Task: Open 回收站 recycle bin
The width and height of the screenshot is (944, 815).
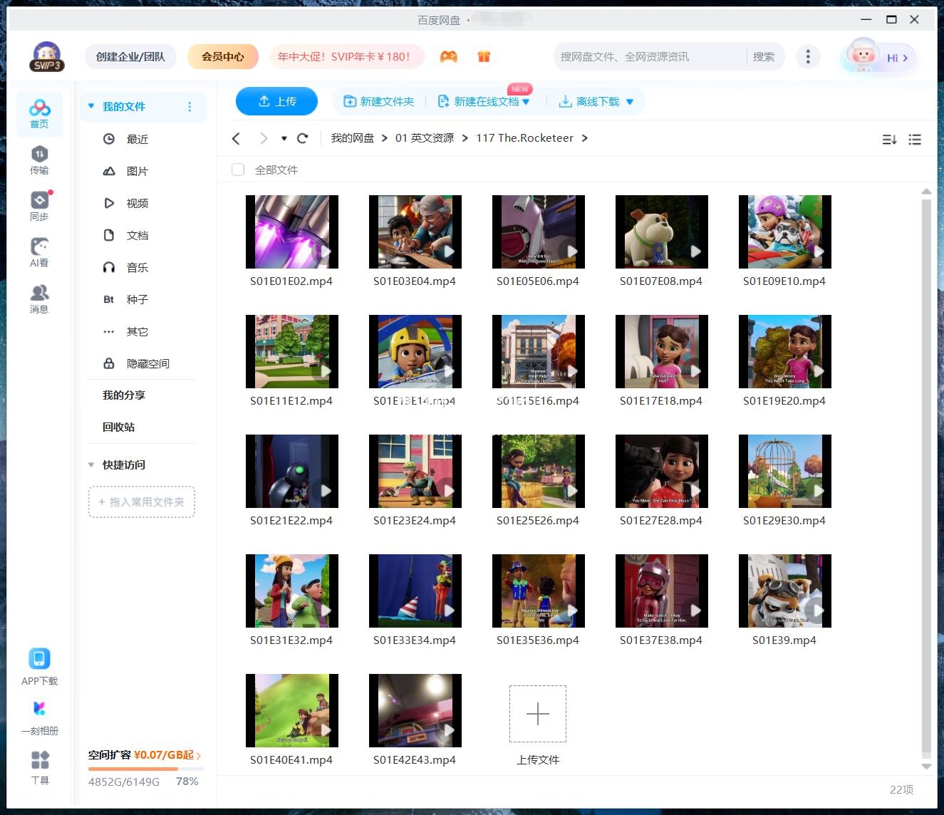Action: point(118,427)
